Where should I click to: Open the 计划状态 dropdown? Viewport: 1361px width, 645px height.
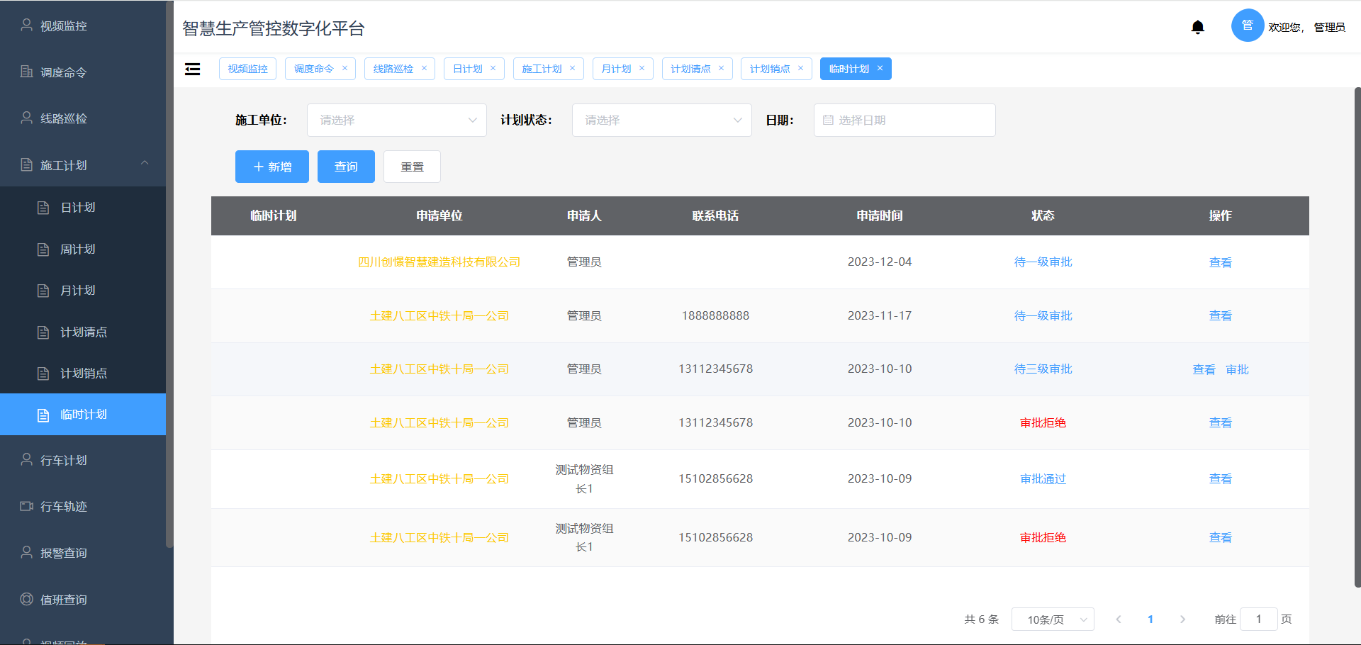coord(661,120)
